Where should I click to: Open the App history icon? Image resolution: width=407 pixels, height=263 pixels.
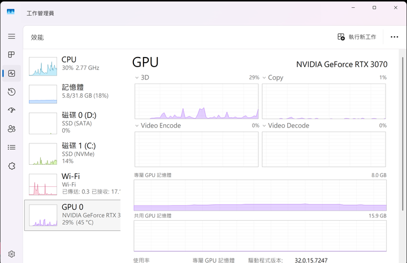[x=11, y=92]
